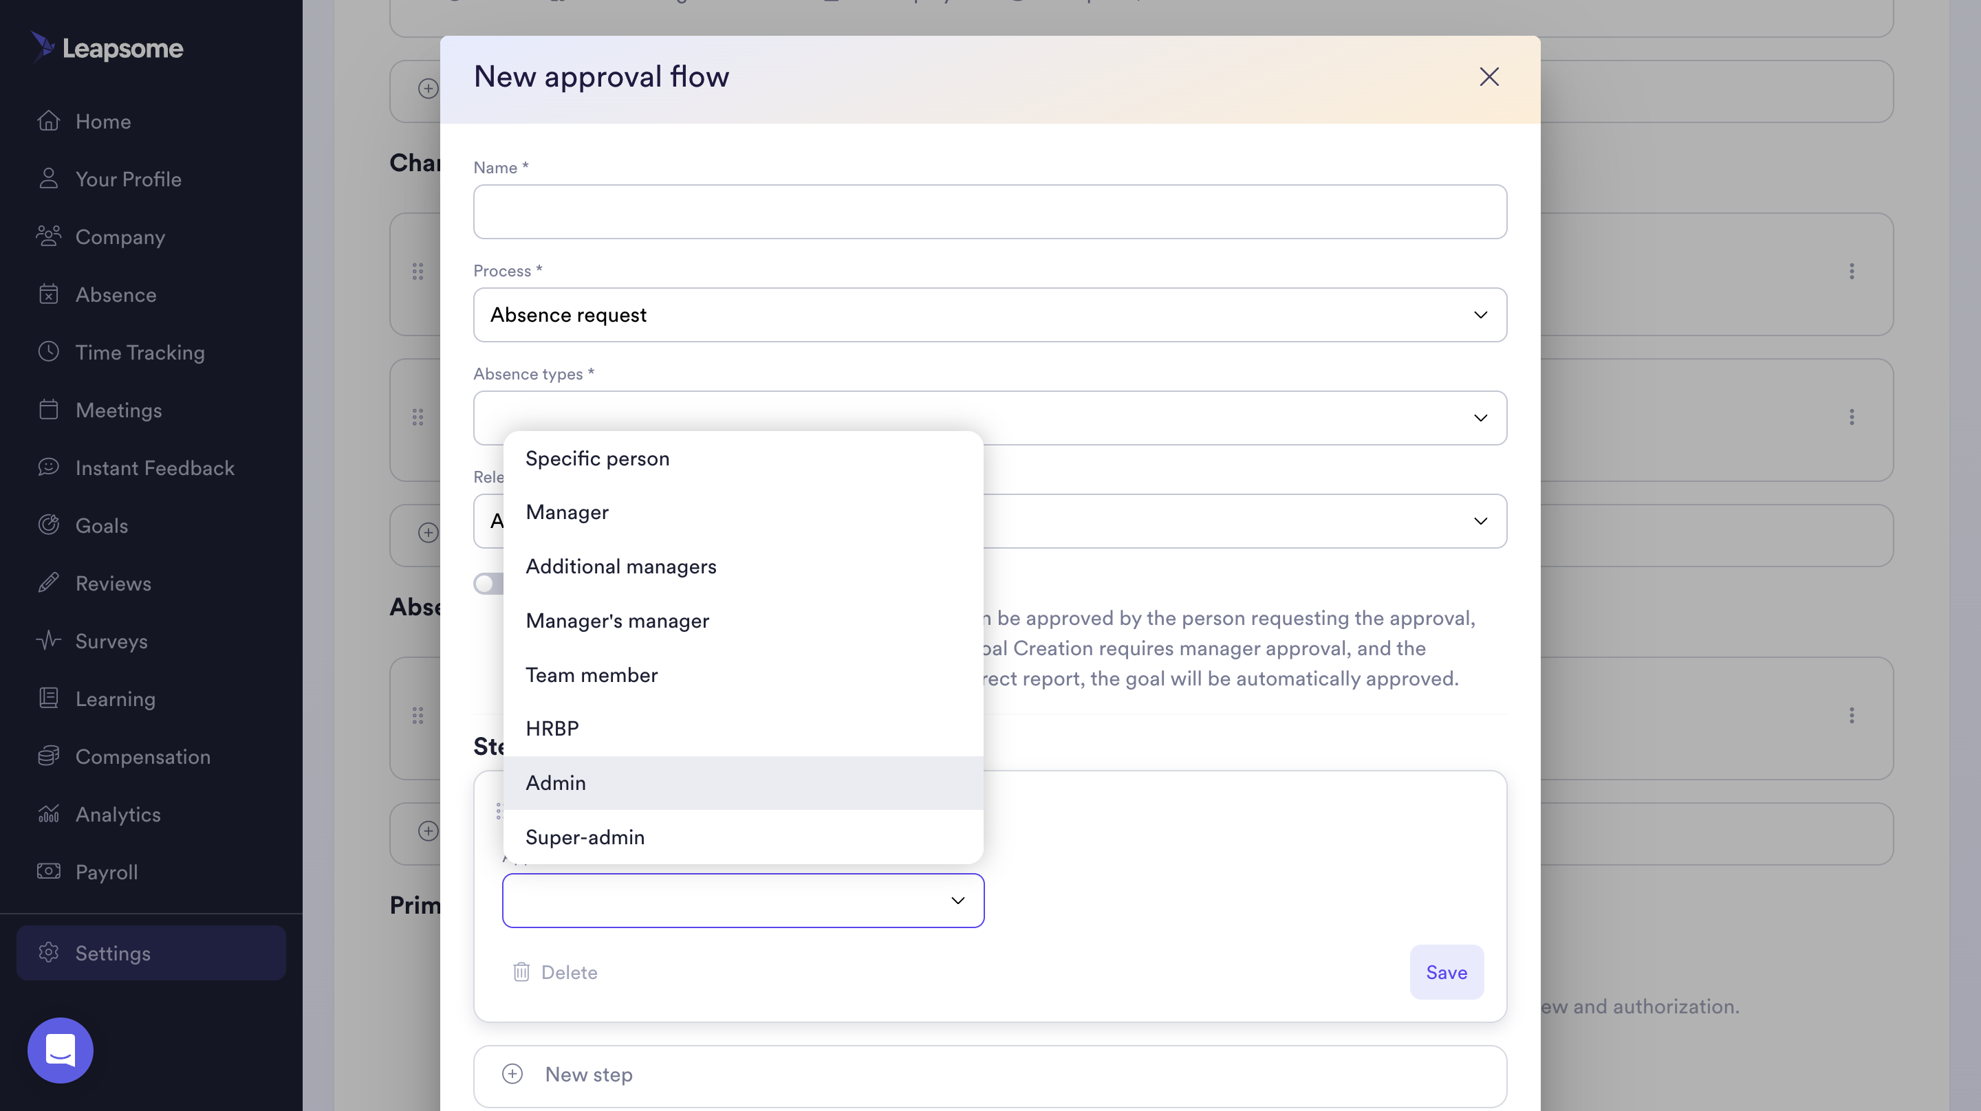Image resolution: width=1981 pixels, height=1111 pixels.
Task: Open the Goals section
Action: [102, 525]
